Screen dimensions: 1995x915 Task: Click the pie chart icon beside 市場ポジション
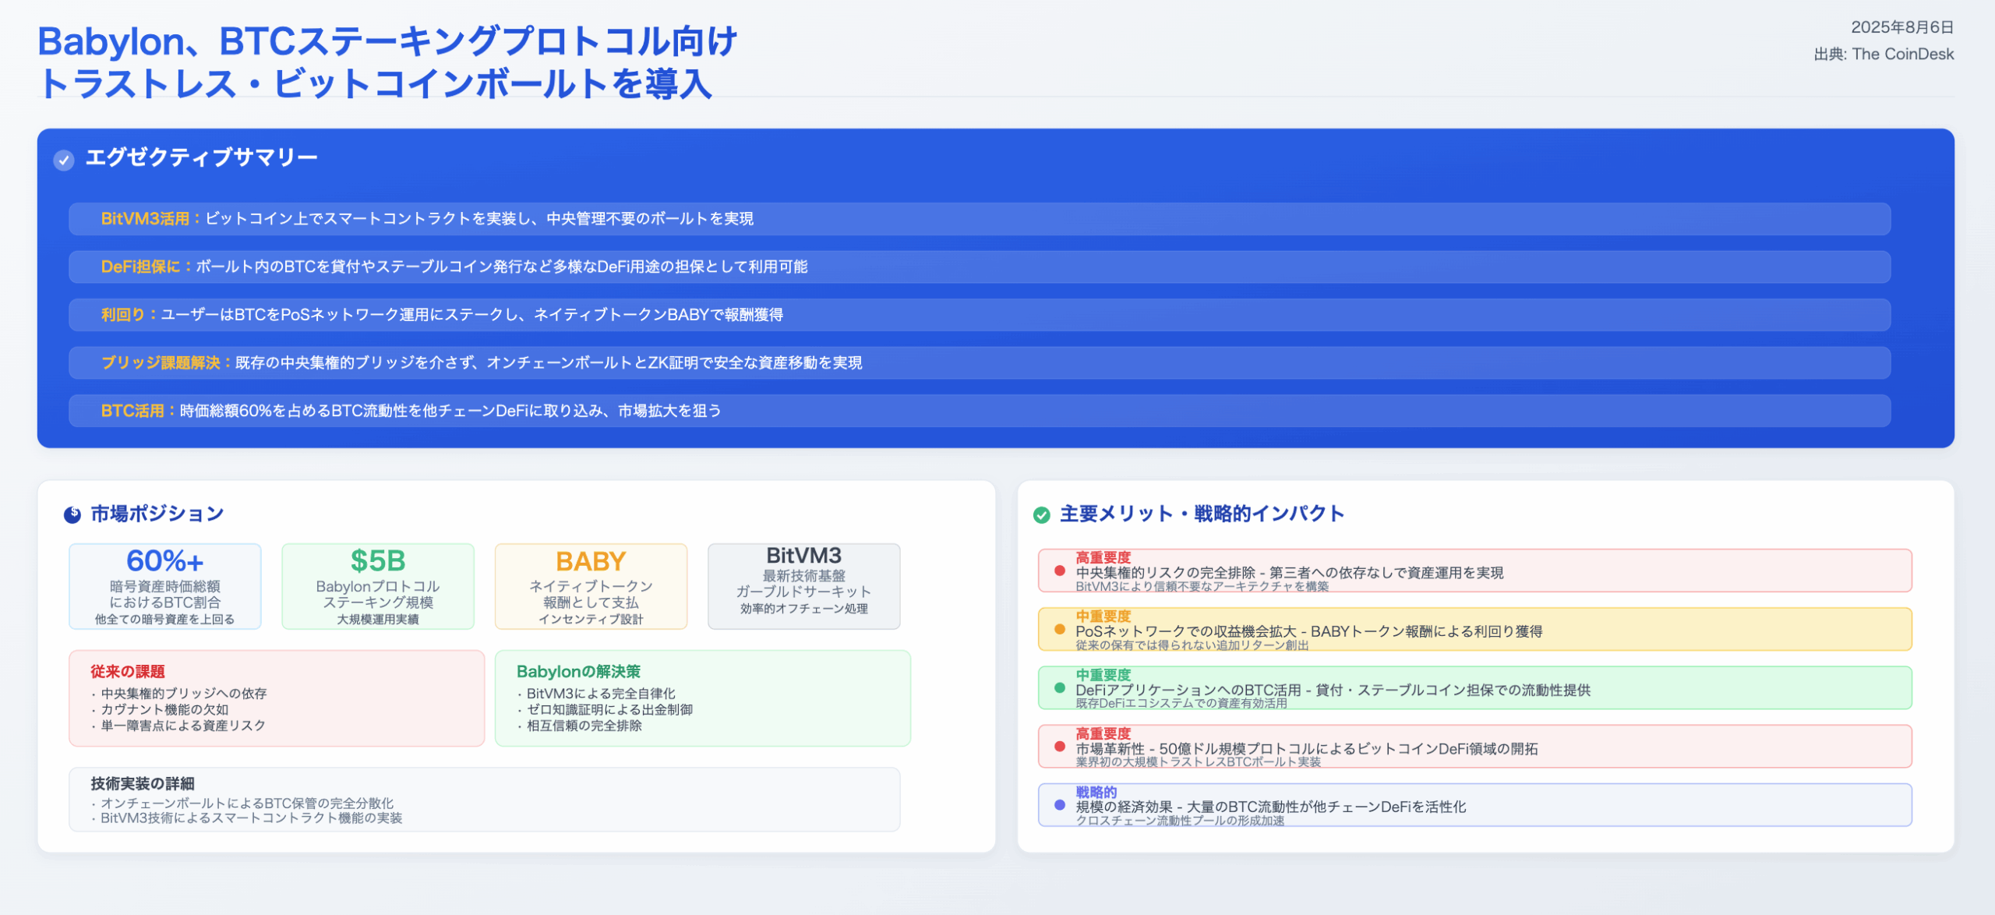click(72, 514)
